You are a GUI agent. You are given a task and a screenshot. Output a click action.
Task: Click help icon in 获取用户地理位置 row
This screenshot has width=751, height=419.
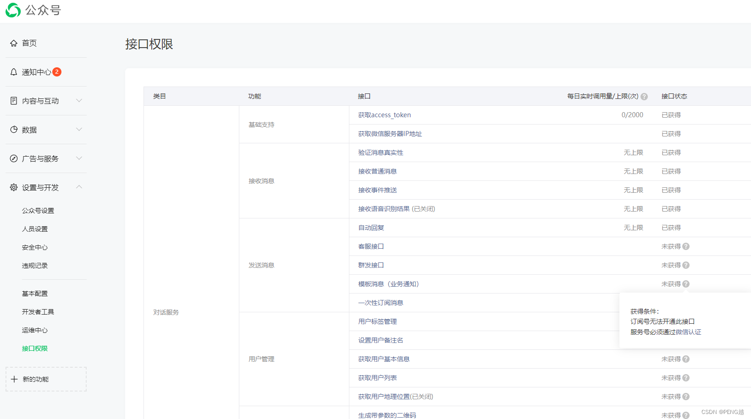[686, 397]
